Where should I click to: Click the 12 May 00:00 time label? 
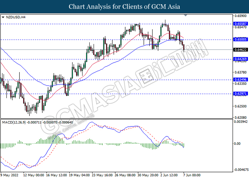pyautogui.click(x=33, y=175)
